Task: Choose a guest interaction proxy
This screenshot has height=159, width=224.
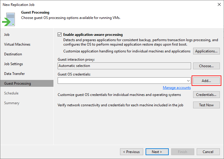Action: (206, 66)
